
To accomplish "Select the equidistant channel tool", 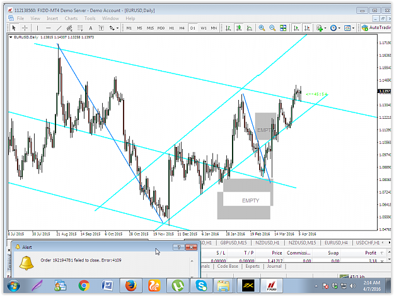I will click(69, 28).
